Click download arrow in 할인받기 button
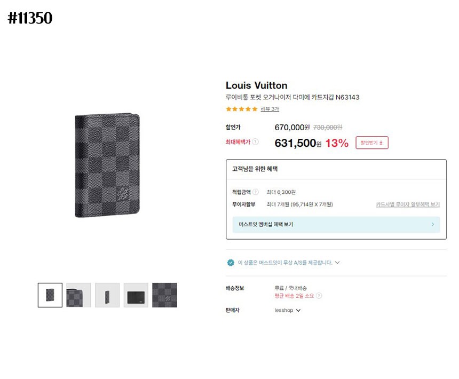Viewport: 459px width, 379px height. tap(381, 143)
